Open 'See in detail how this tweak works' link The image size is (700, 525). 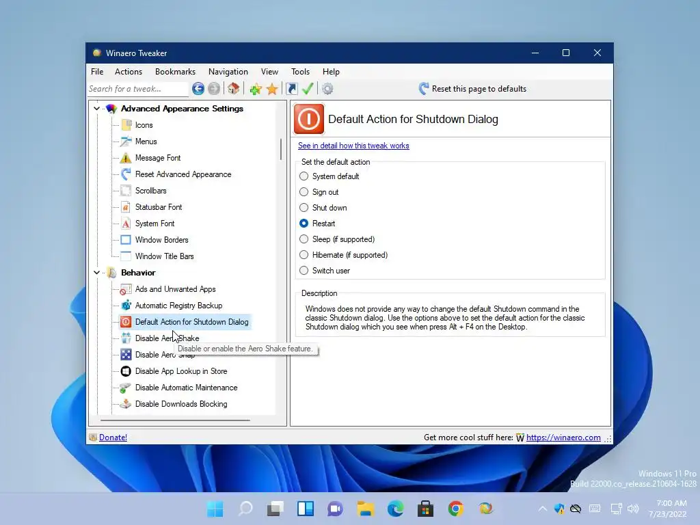(x=353, y=146)
